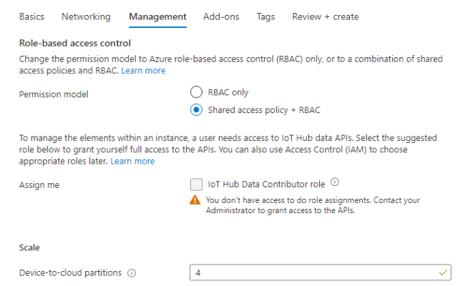
Task: Go to the Add-ons tab
Action: (221, 17)
